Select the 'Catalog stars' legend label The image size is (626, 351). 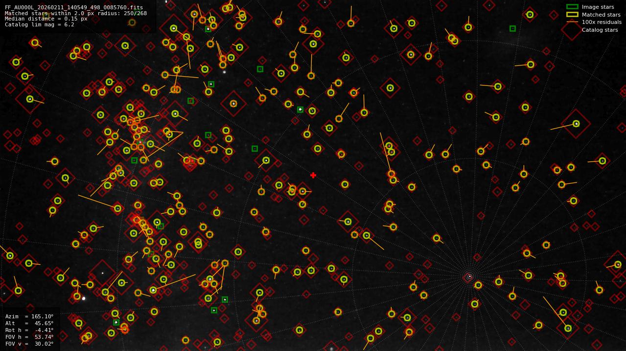coord(600,30)
